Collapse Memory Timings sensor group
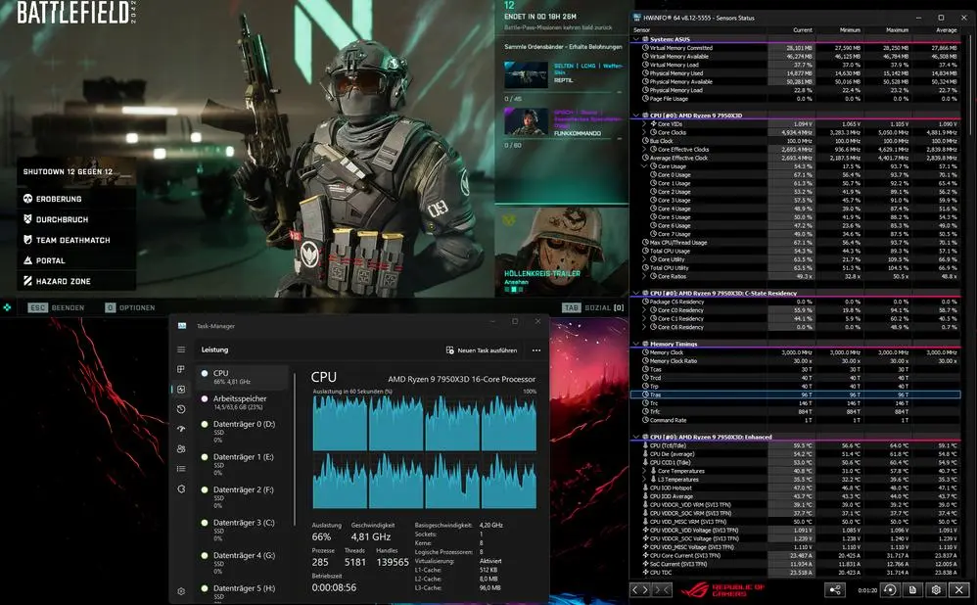Image resolution: width=977 pixels, height=605 pixels. tap(636, 344)
